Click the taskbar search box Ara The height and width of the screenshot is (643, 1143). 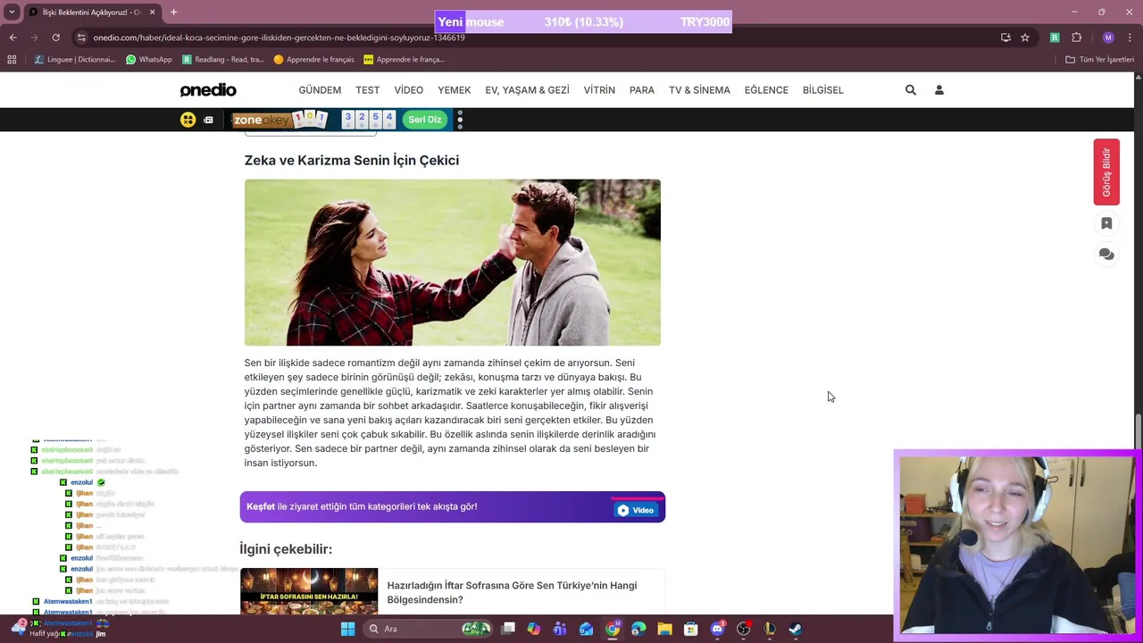pyautogui.click(x=430, y=629)
